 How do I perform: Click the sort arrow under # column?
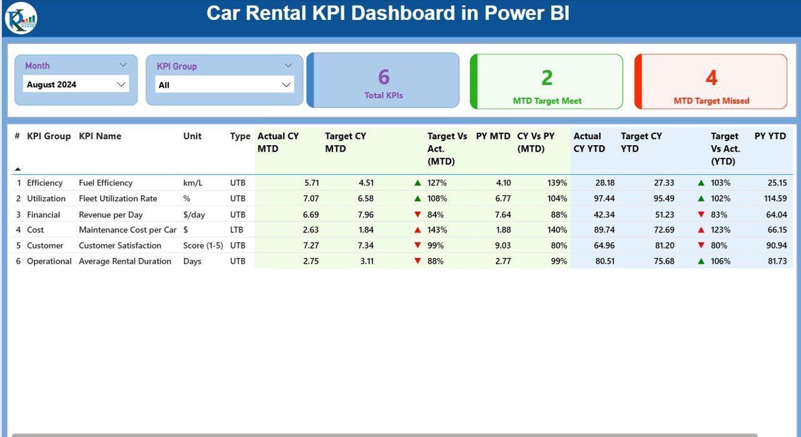[18, 168]
